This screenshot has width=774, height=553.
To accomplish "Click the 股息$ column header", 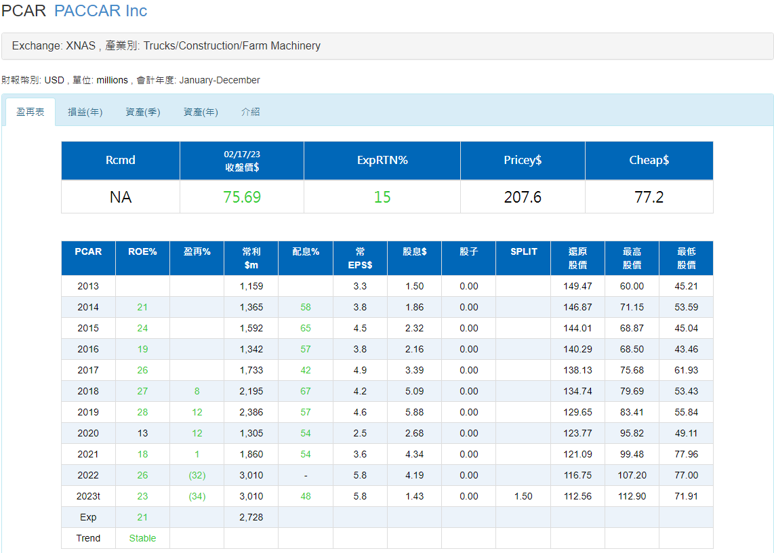I will pyautogui.click(x=415, y=258).
